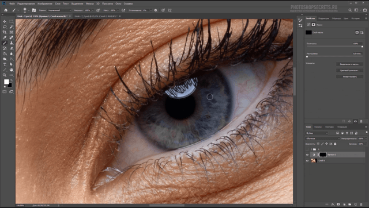This screenshot has height=208, width=369.
Task: Click the Home icon in options bar
Action: tap(6, 10)
